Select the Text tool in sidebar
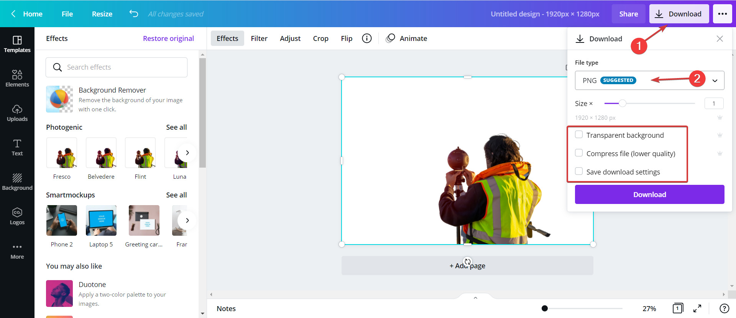Screen dimensions: 736x318 17,147
